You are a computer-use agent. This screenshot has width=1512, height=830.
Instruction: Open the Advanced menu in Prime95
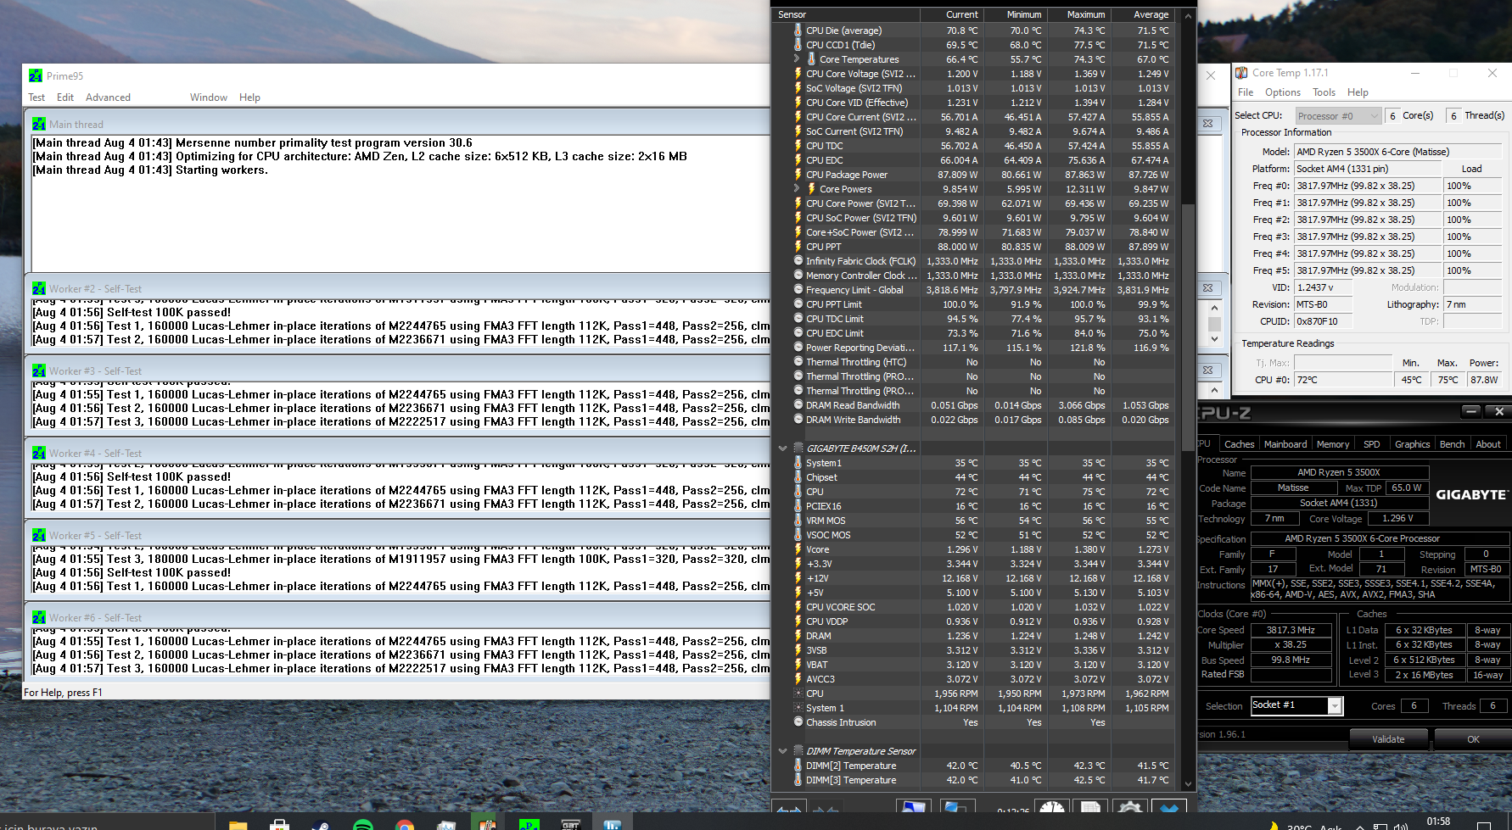(x=108, y=97)
